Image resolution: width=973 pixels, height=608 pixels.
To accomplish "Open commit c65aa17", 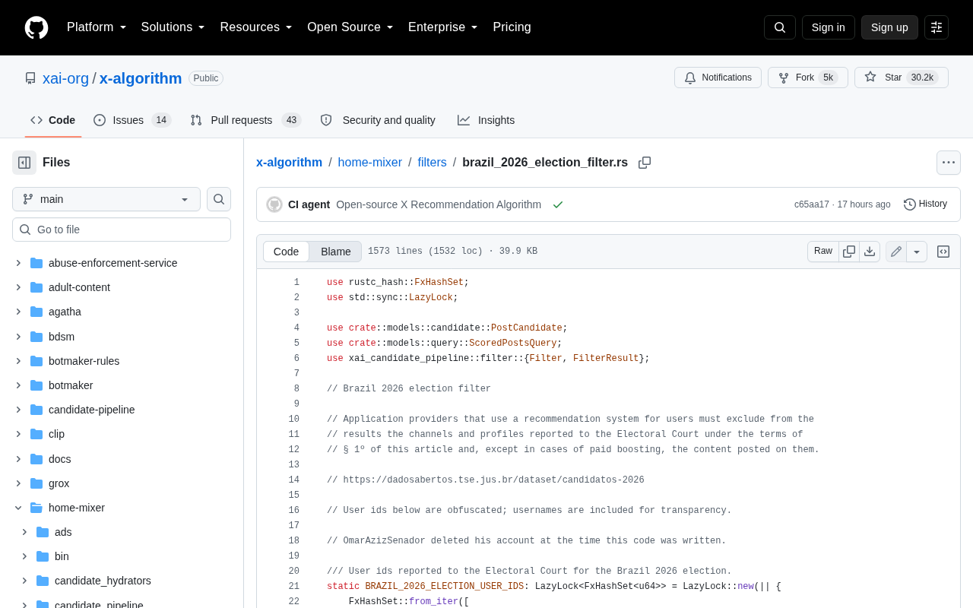I will 812,204.
